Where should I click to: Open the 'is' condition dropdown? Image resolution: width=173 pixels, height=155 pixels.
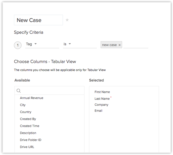(70, 44)
